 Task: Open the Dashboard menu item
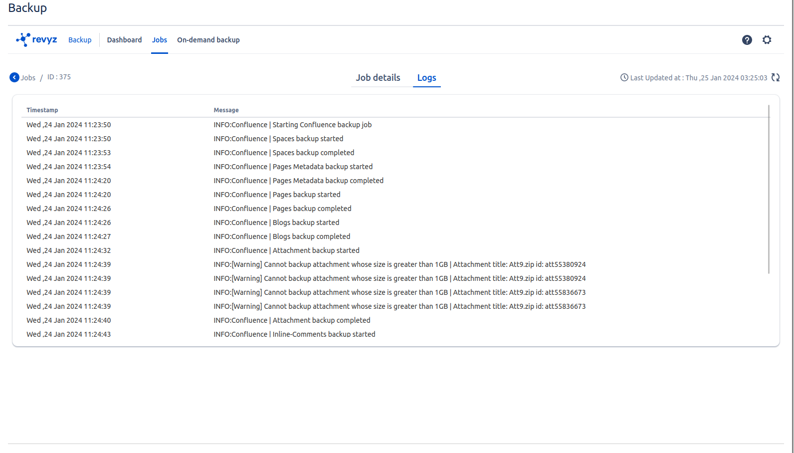click(x=124, y=40)
